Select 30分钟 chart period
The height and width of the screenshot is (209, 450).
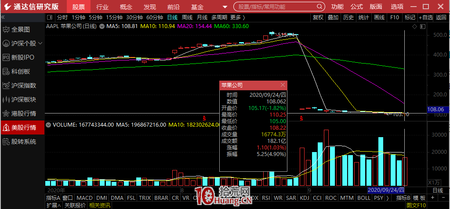click(x=134, y=18)
